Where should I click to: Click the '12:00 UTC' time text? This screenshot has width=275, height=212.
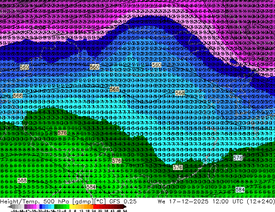point(228,201)
